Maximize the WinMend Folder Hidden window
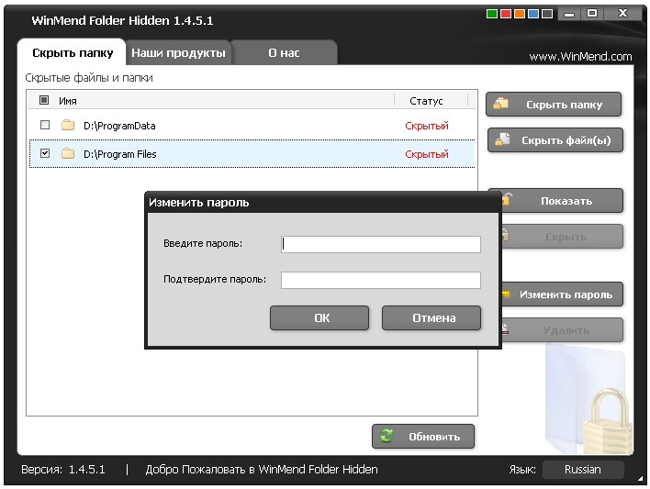 pos(592,14)
